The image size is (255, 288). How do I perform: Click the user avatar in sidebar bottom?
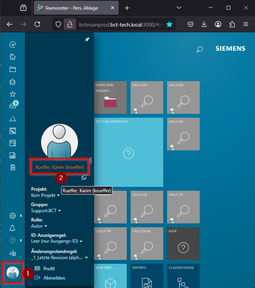12,272
